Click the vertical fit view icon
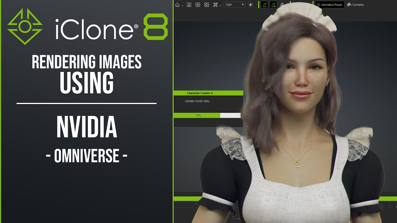 [x=189, y=5]
